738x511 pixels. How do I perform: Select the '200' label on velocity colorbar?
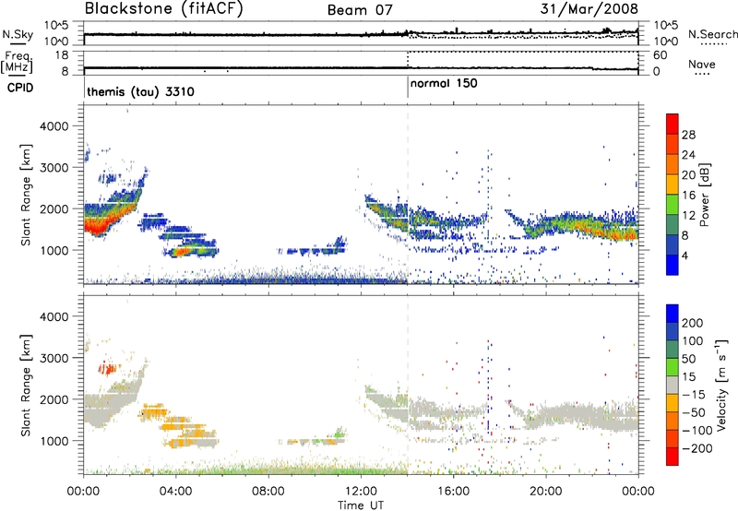(692, 323)
